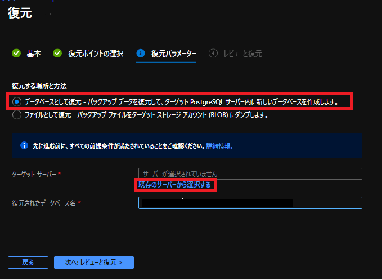Click the blue info icon in banner
This screenshot has height=280, width=382.
(x=24, y=145)
